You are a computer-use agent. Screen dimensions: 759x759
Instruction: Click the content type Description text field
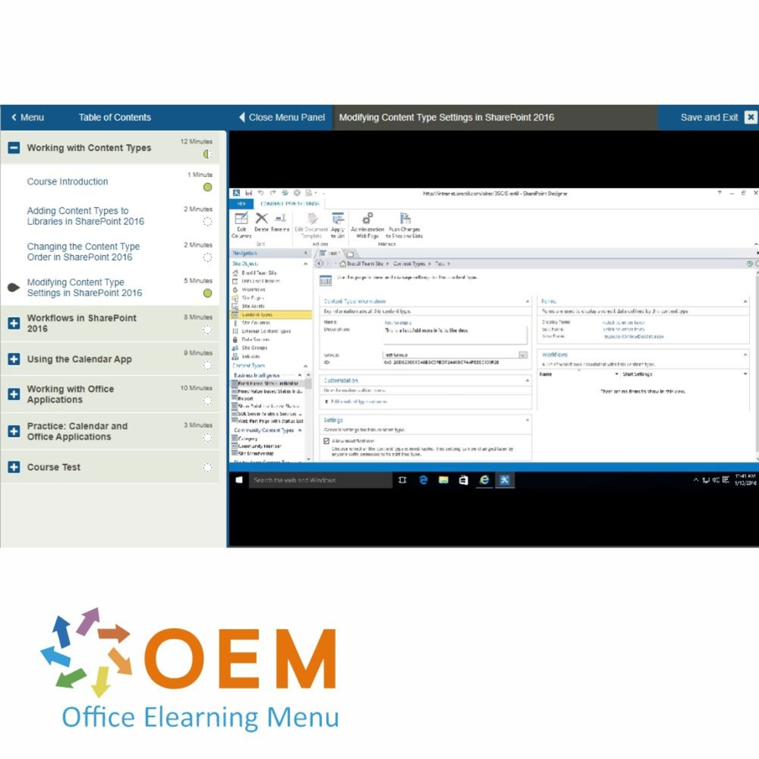click(454, 334)
